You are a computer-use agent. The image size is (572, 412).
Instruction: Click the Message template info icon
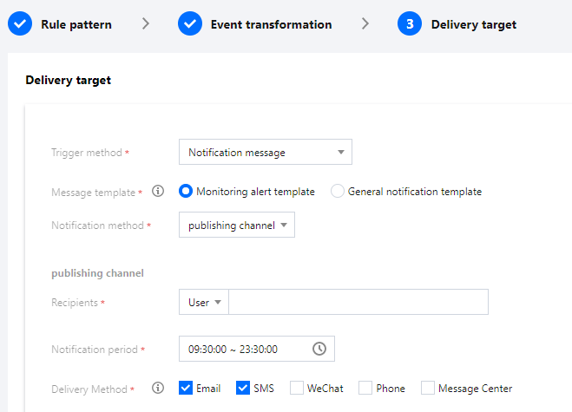click(158, 192)
